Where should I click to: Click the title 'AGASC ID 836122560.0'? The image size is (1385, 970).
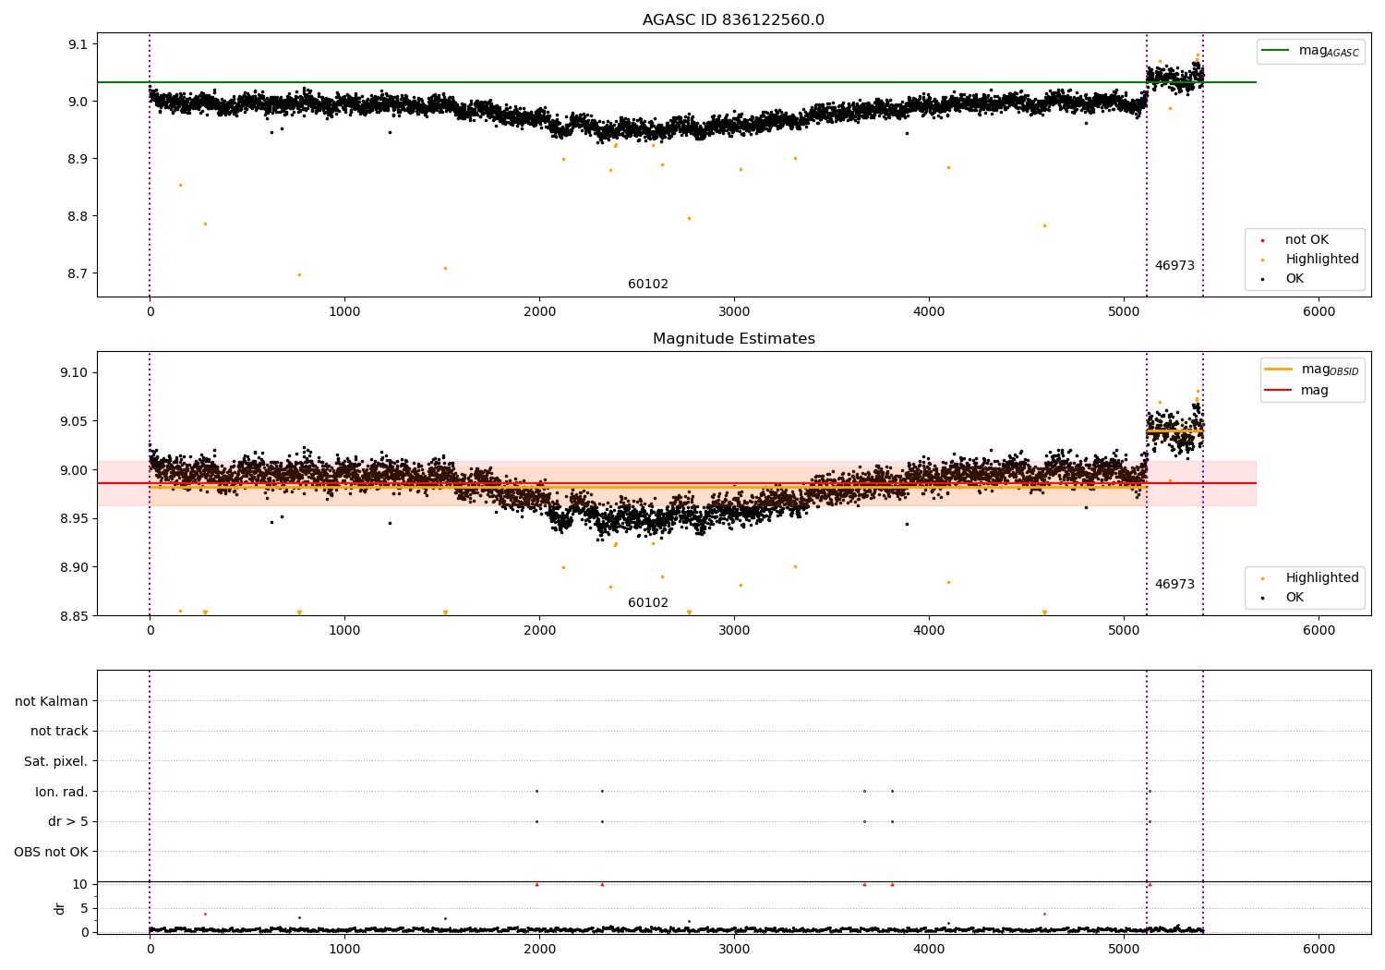[733, 20]
